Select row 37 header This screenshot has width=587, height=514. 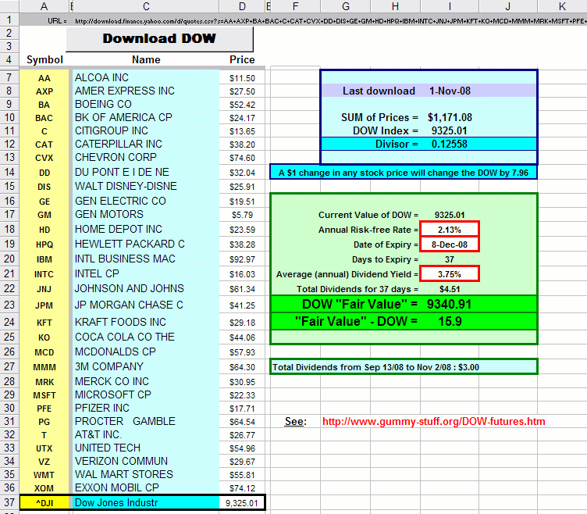[9, 502]
